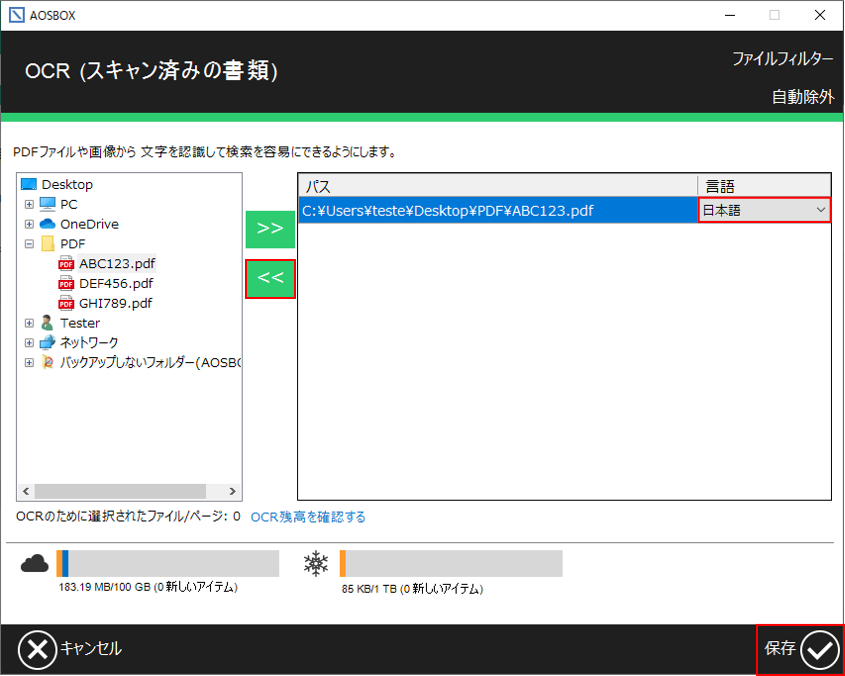Click the AOSBOX logo icon in title bar
Viewport: 845px width, 676px height.
click(17, 15)
